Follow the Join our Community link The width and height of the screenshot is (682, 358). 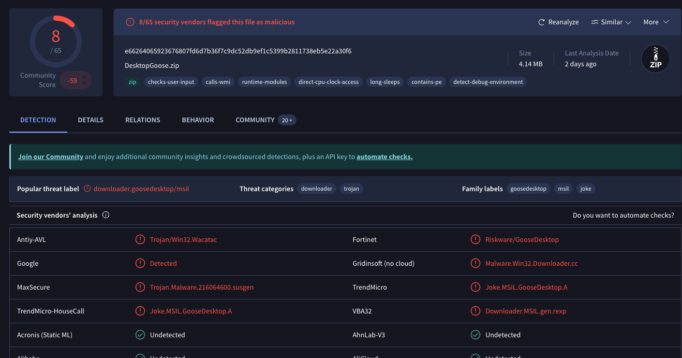(x=51, y=156)
